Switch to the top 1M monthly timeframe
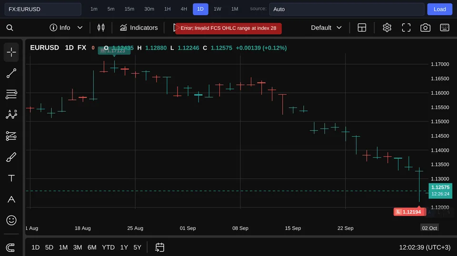Image resolution: width=457 pixels, height=256 pixels. 235,9
